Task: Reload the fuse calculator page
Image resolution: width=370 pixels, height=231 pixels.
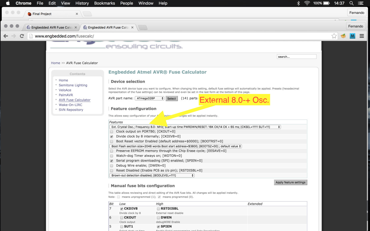Action: tap(22, 36)
